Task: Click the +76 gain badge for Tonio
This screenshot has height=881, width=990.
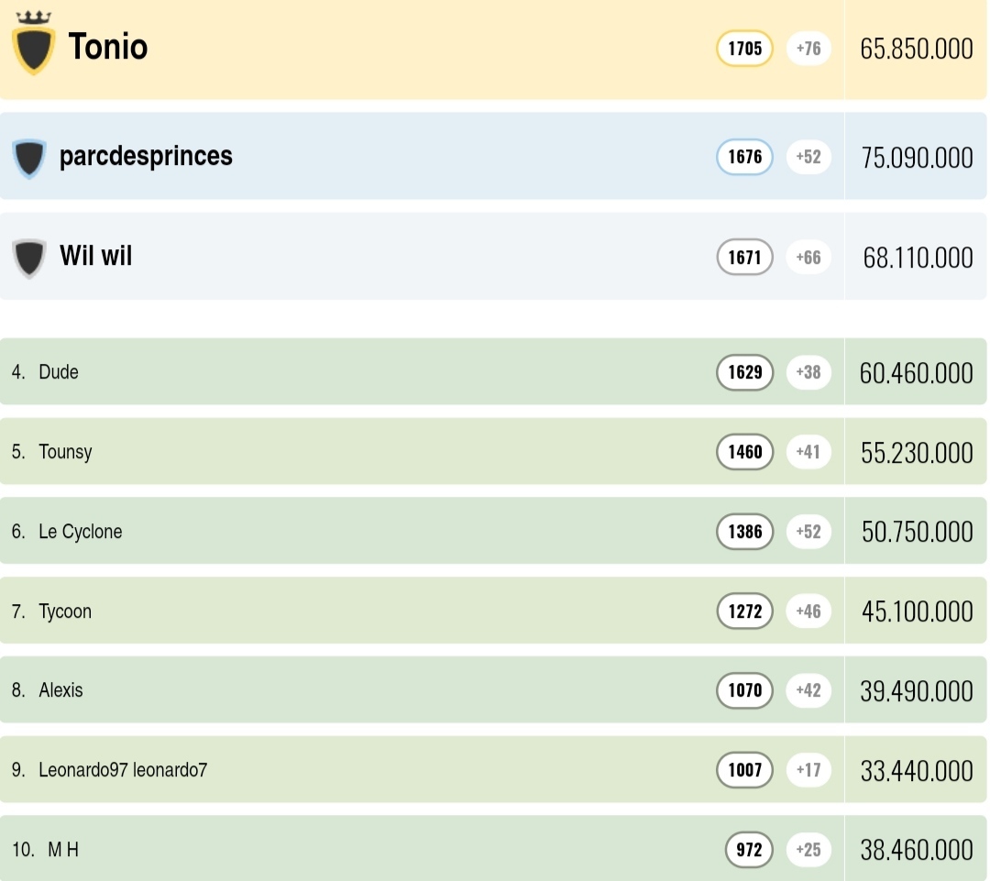Action: point(808,49)
